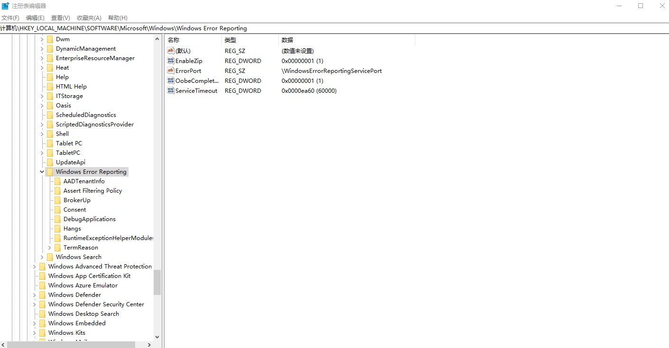Screen dimensions: 669x348
Task: Expand the Windows Defender node
Action: (x=34, y=294)
